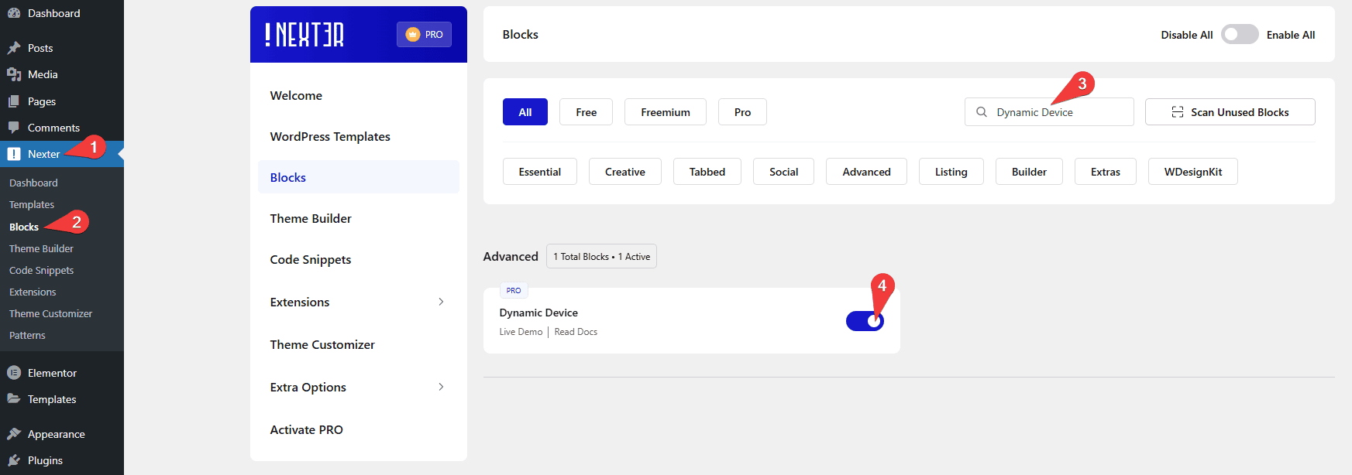The image size is (1352, 475).
Task: Expand the Extra Options chevron
Action: (x=441, y=387)
